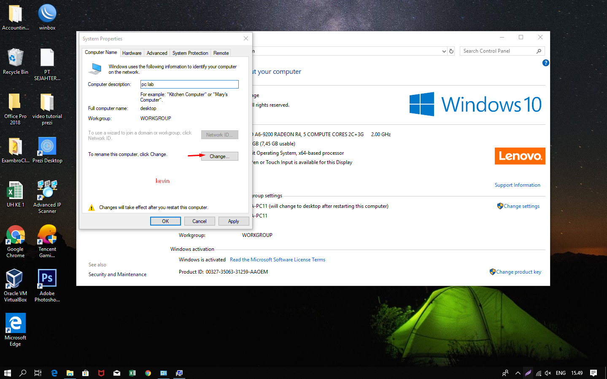Open the Change settings link
The image size is (607, 379).
coord(521,206)
